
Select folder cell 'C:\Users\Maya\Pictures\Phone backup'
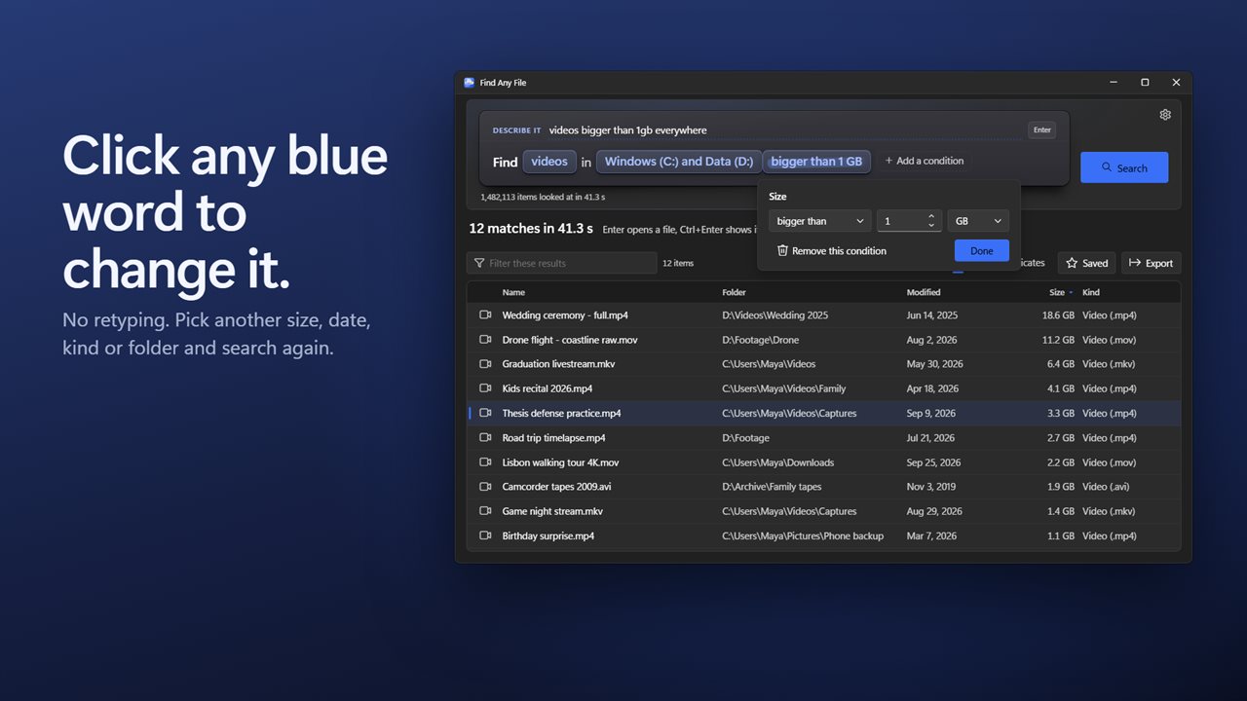[x=803, y=535]
